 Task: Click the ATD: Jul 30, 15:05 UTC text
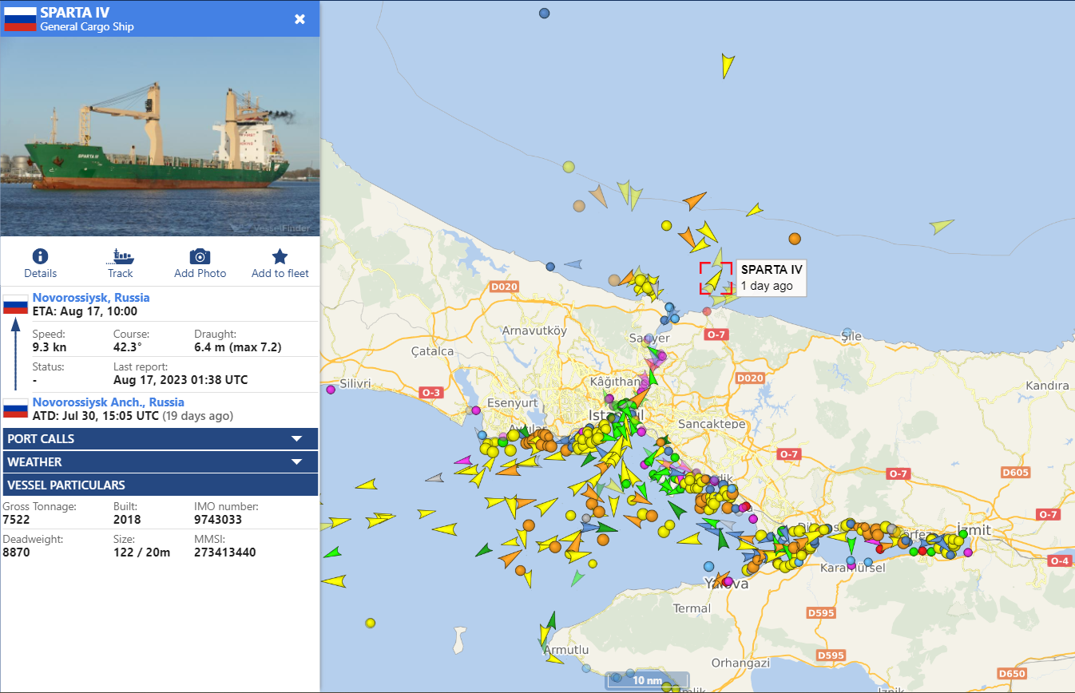pyautogui.click(x=96, y=416)
